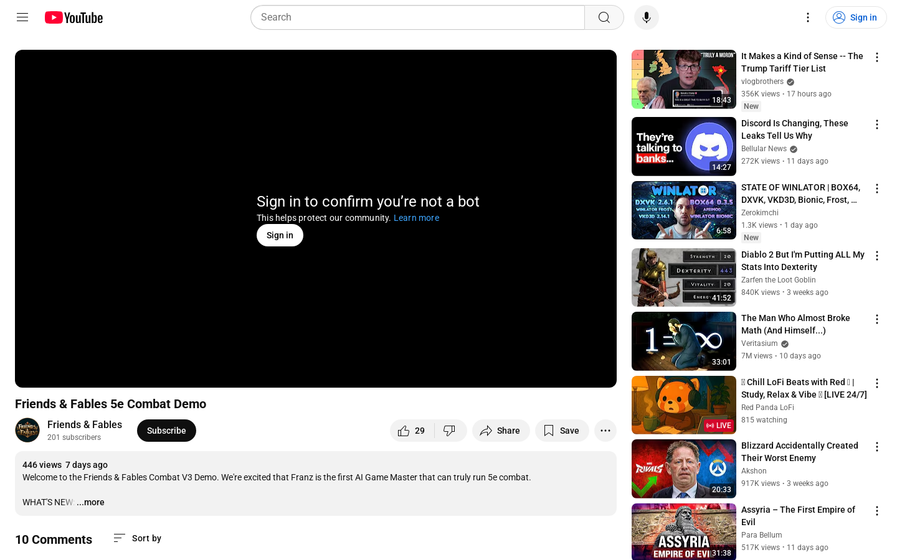Open options for Diablo 2 video
This screenshot has width=897, height=560.
pyautogui.click(x=877, y=256)
